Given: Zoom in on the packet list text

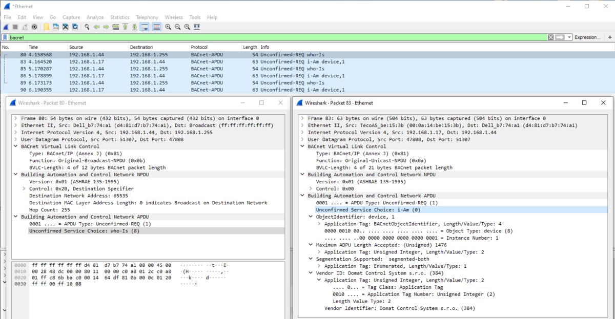Looking at the screenshot, I should tap(168, 27).
